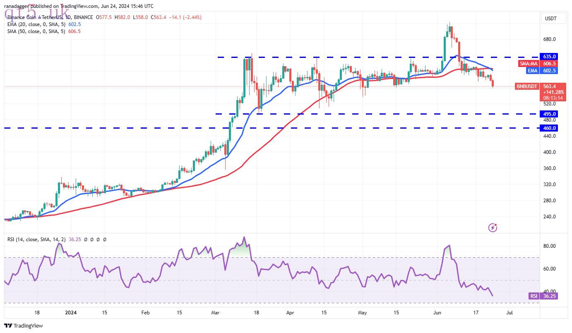The width and height of the screenshot is (572, 333).
Task: Click the 60.00 RSI axis label
Action: (549, 269)
